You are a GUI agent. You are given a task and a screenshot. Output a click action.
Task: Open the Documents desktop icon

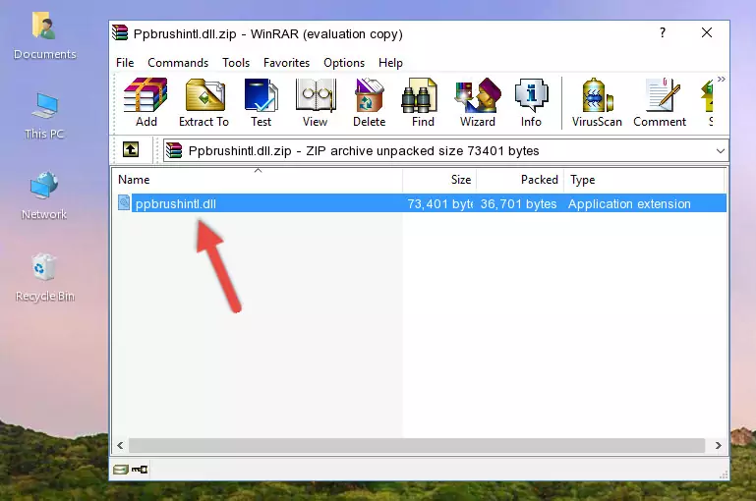coord(44,36)
